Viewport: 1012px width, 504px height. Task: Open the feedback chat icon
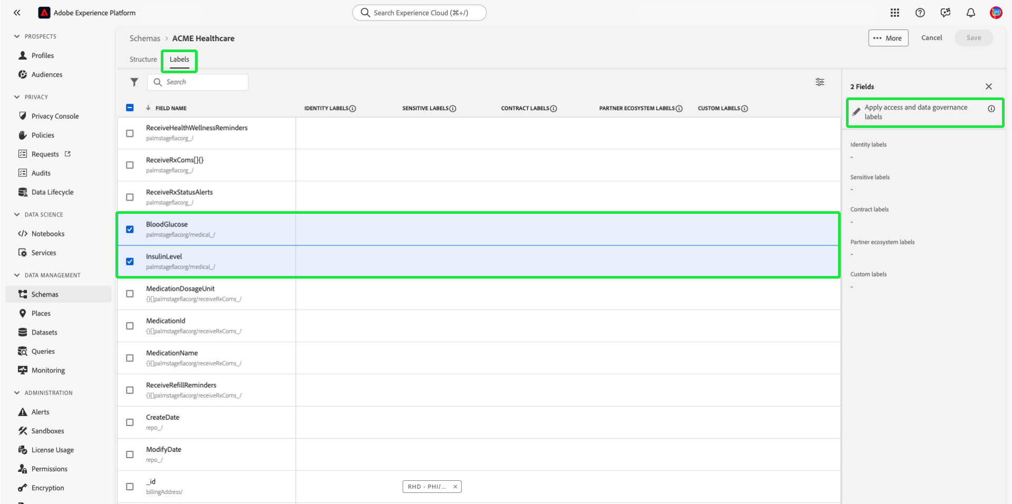[x=946, y=13]
